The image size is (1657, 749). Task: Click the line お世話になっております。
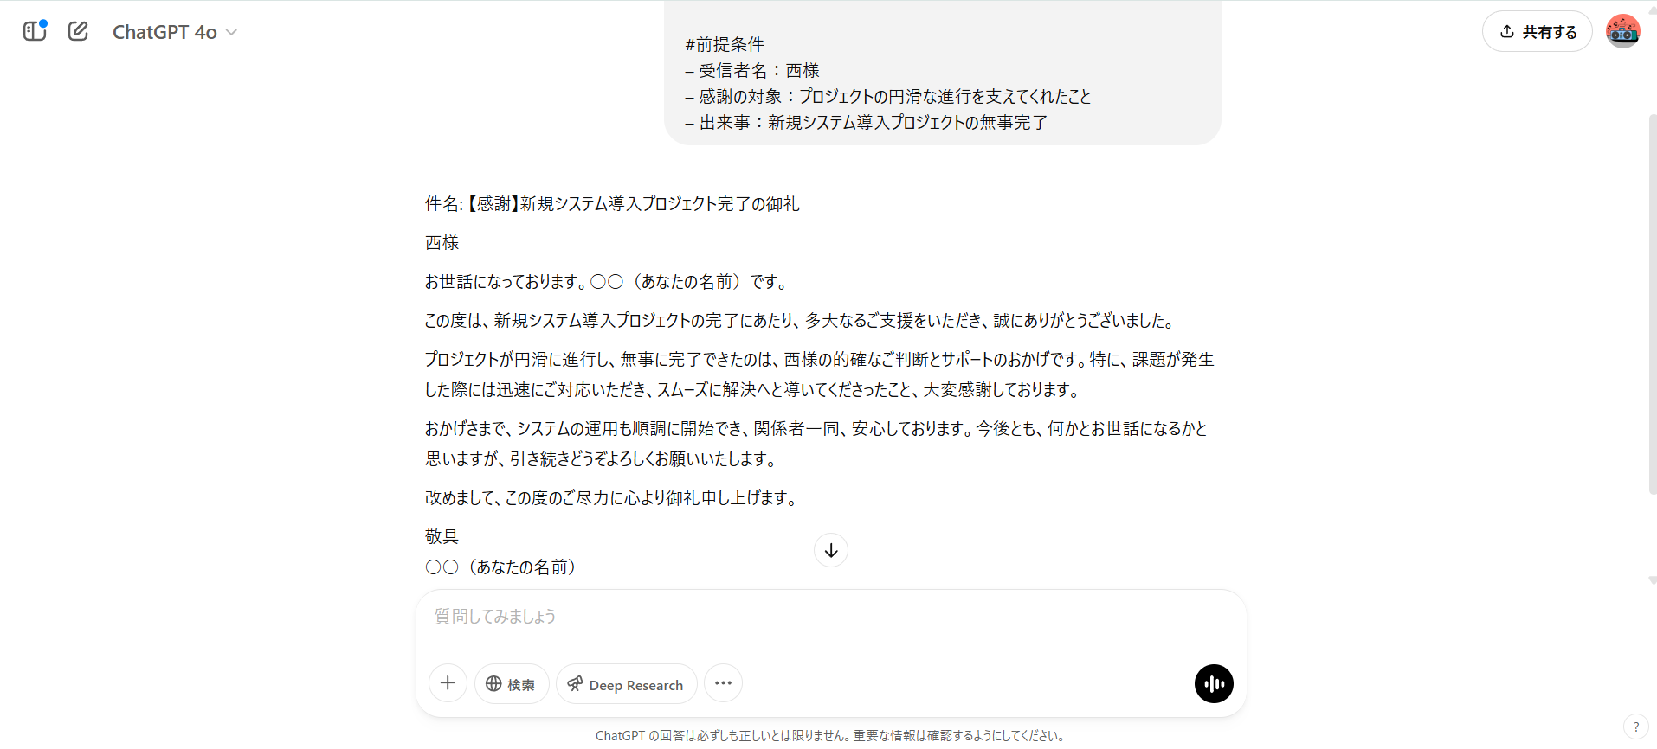[606, 281]
